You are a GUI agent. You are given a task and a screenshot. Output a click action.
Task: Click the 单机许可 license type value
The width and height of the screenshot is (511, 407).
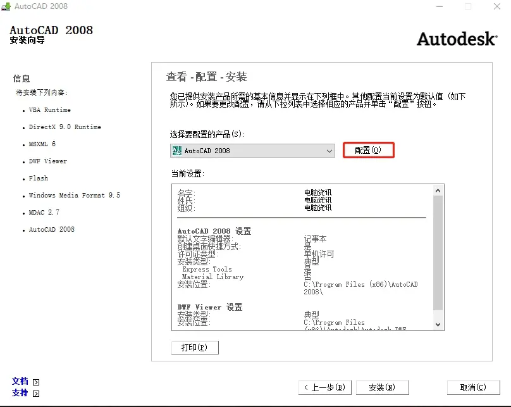click(x=319, y=254)
